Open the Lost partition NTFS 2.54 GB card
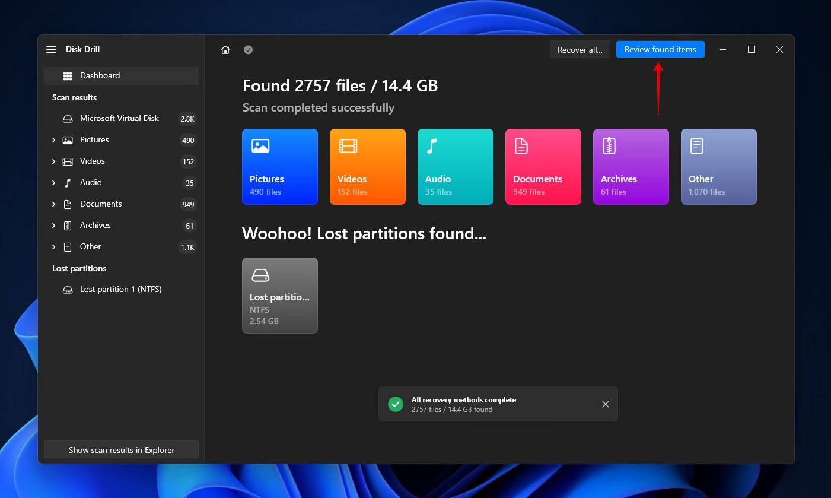 [280, 296]
